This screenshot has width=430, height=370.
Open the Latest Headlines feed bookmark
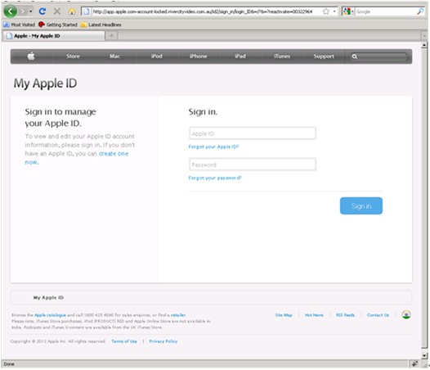point(101,25)
